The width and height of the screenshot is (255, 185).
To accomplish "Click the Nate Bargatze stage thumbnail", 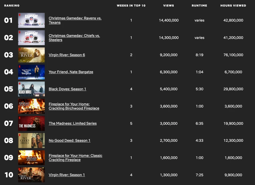I will pos(31,72).
